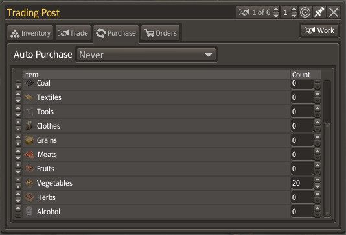Click the Clothes item icon
The width and height of the screenshot is (346, 235).
29,126
